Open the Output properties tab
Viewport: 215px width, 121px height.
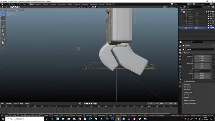pos(180,53)
